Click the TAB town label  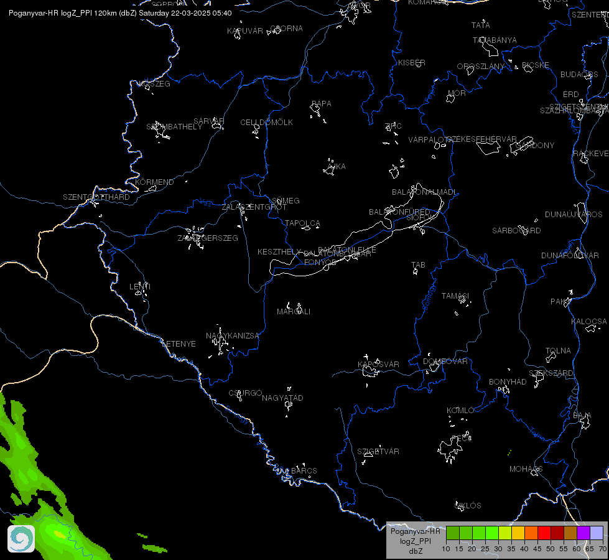[x=418, y=265]
